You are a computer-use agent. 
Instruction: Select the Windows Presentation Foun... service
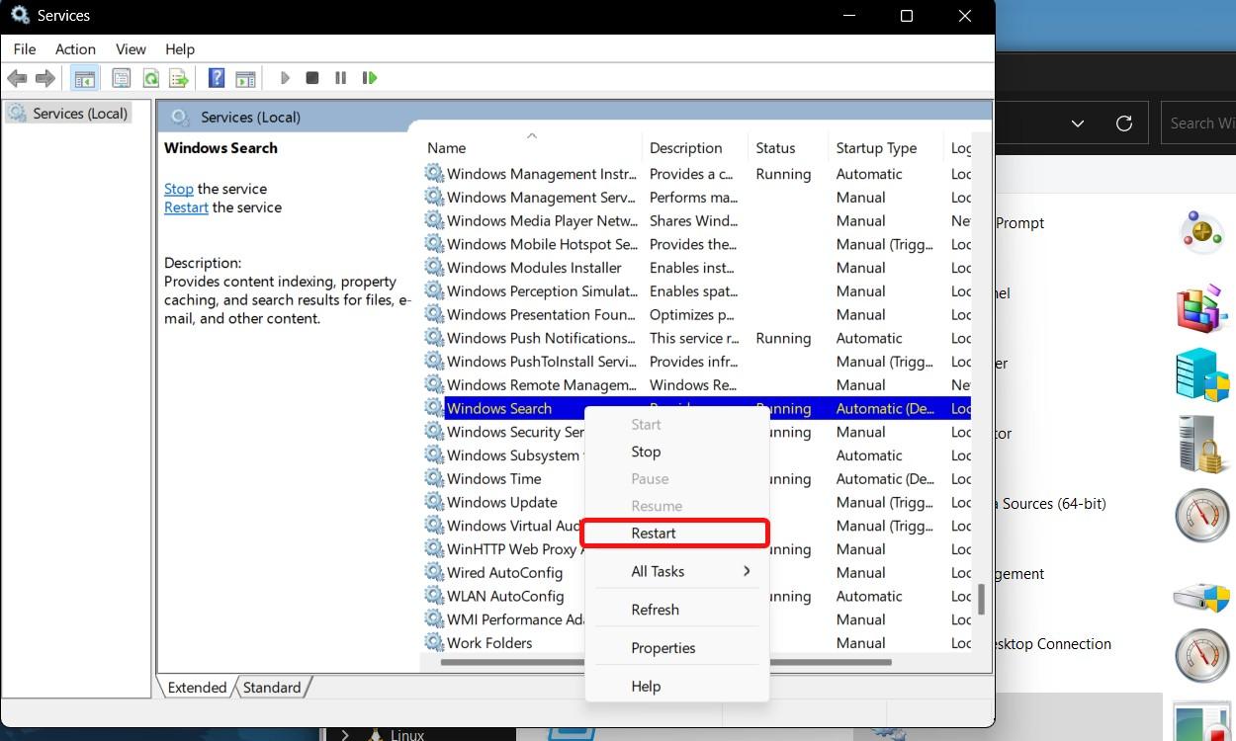[697, 314]
